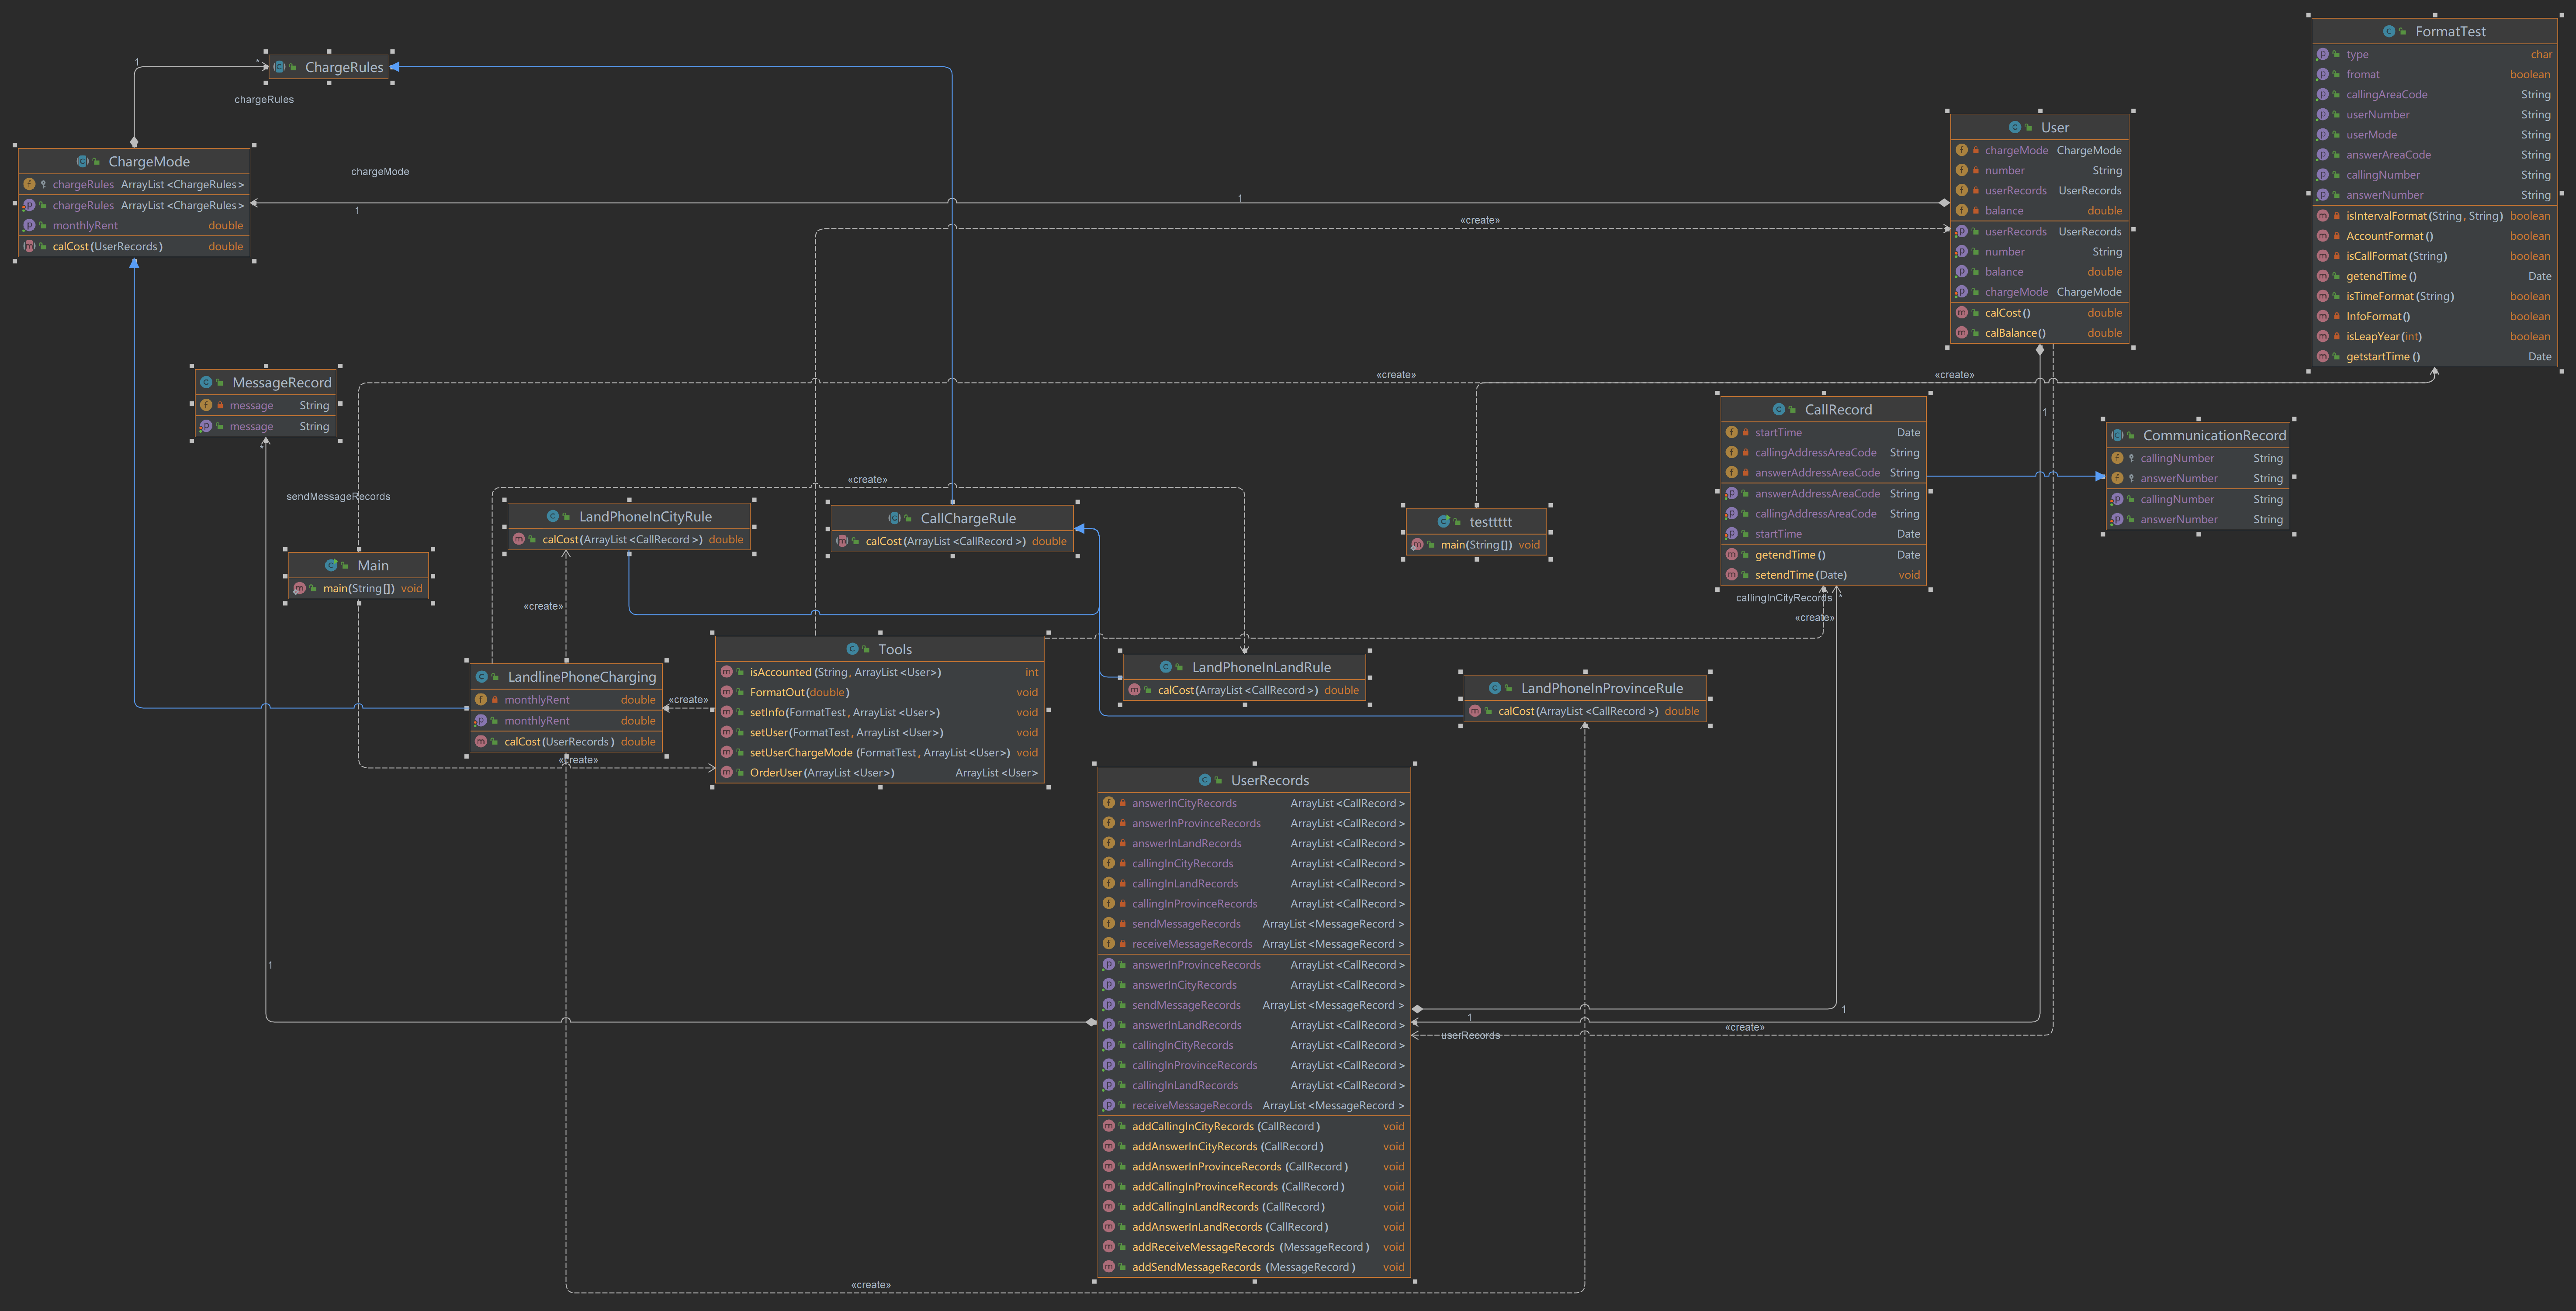Image resolution: width=2576 pixels, height=1311 pixels.
Task: Click the Tools class icon
Action: 852,649
